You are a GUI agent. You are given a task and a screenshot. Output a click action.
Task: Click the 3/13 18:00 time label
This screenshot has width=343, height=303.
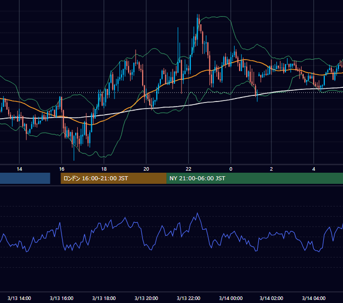coord(104,298)
